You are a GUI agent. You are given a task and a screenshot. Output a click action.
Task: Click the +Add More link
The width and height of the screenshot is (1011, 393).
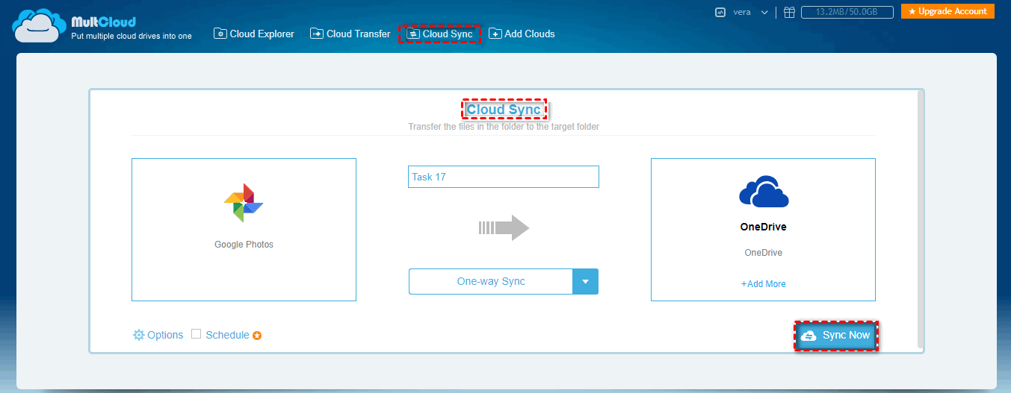(x=763, y=284)
